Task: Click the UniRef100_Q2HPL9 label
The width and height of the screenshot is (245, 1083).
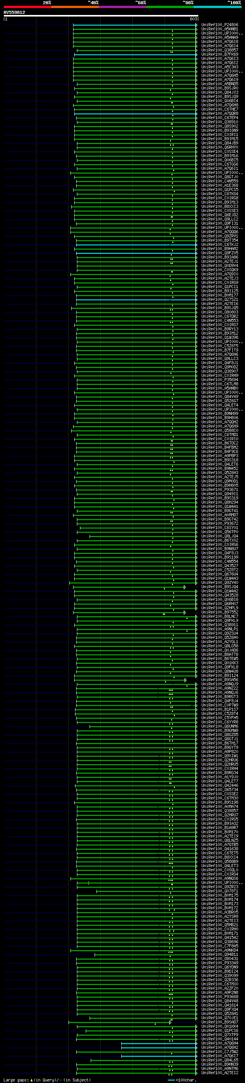Action: pyautogui.click(x=220, y=608)
